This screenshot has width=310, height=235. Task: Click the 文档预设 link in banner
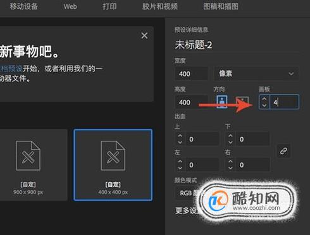[x=11, y=69]
